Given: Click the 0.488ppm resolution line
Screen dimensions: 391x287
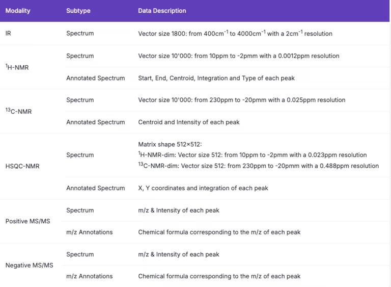Looking at the screenshot, I should pos(258,166).
